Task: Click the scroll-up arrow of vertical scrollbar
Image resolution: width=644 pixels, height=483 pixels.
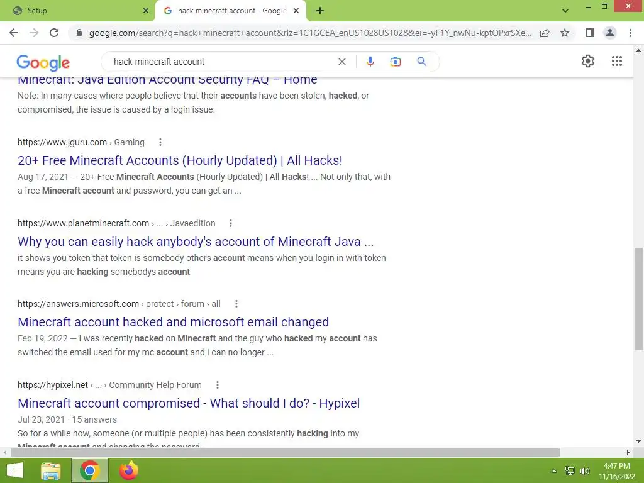Action: [638, 50]
